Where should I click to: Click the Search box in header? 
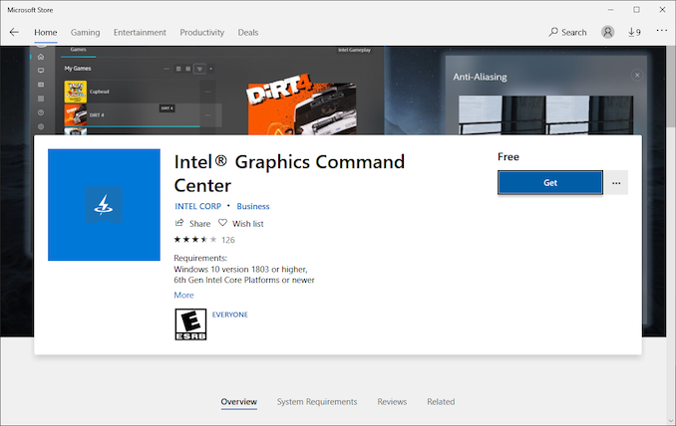tap(567, 32)
